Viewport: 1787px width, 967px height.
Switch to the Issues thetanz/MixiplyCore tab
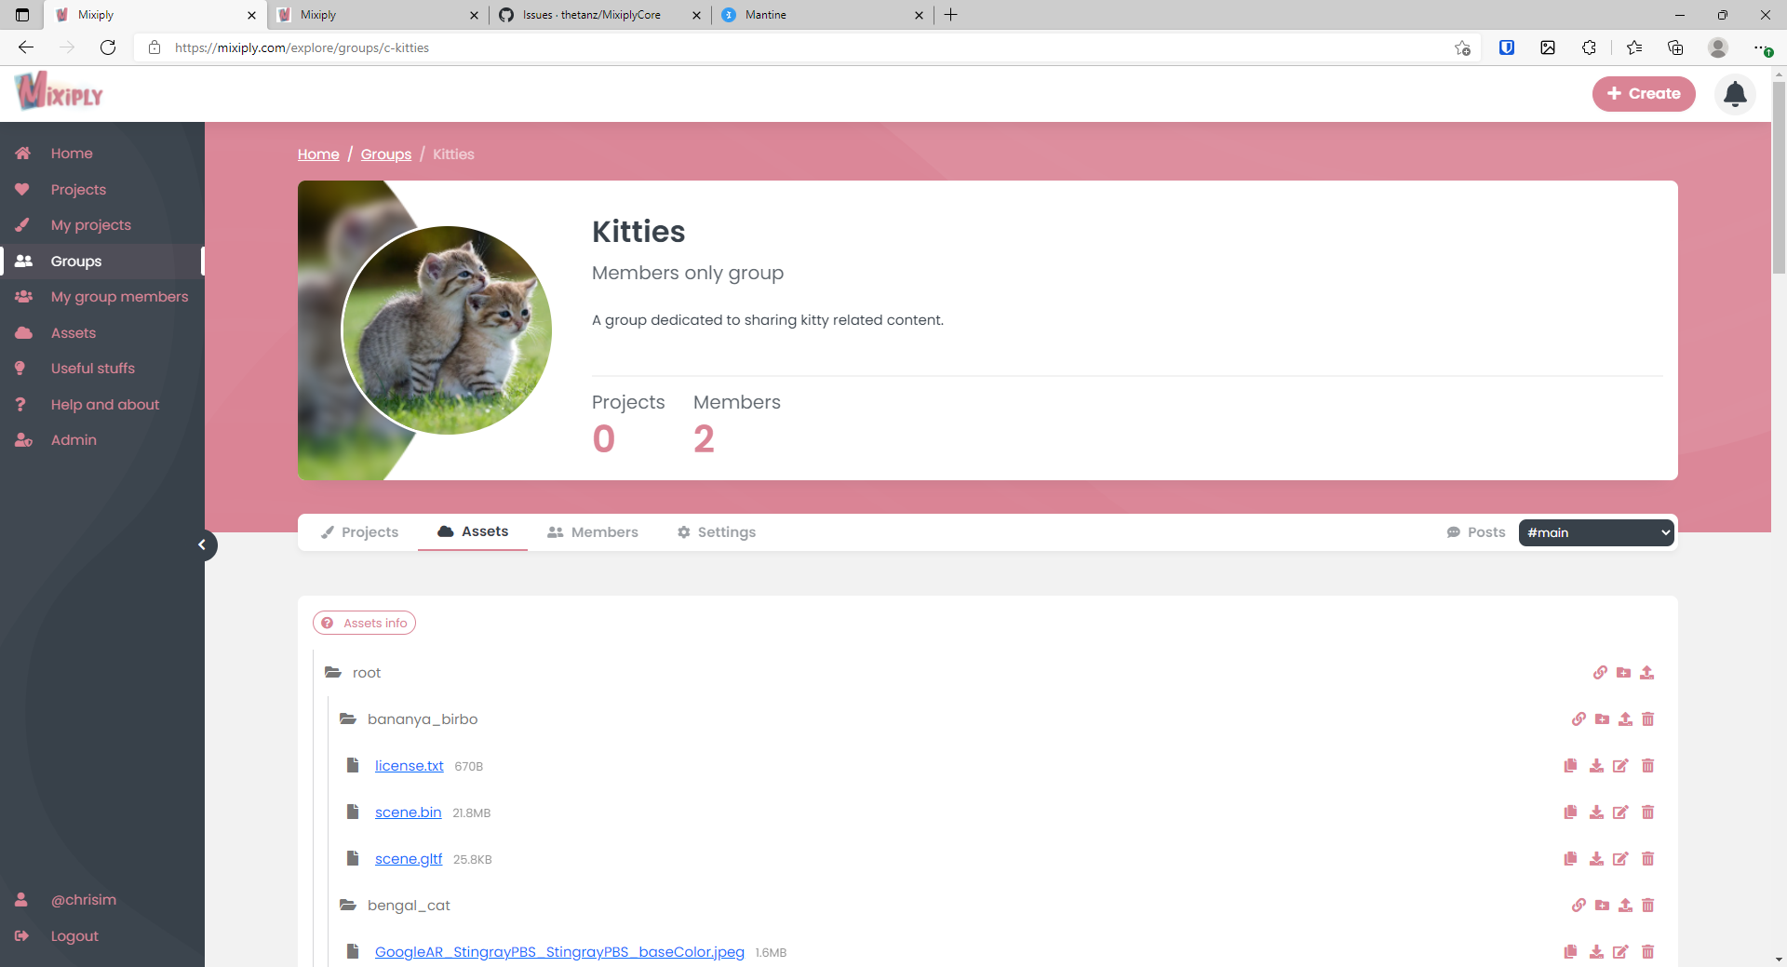(x=600, y=15)
